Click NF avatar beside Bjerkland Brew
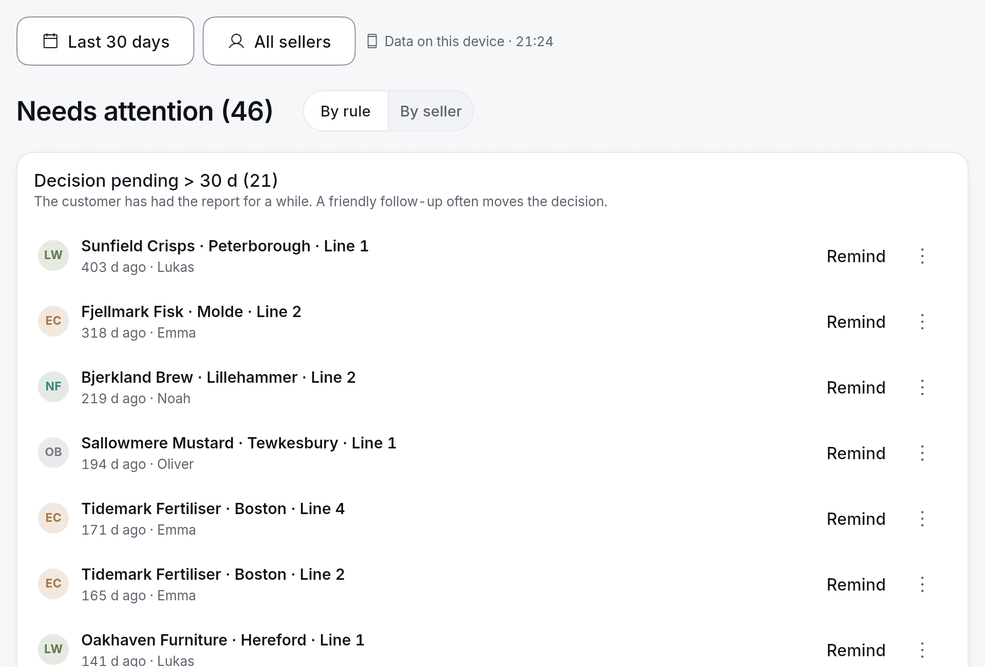This screenshot has height=667, width=985. 53,386
